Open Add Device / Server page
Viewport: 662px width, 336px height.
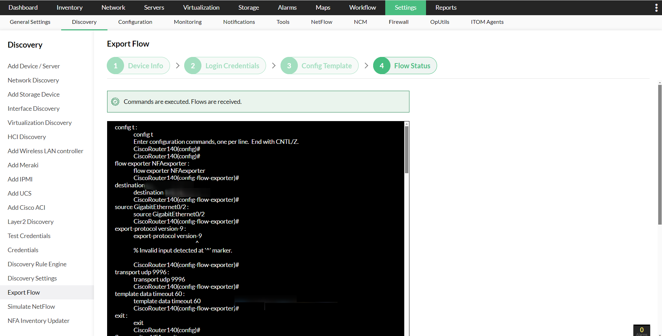click(x=34, y=66)
